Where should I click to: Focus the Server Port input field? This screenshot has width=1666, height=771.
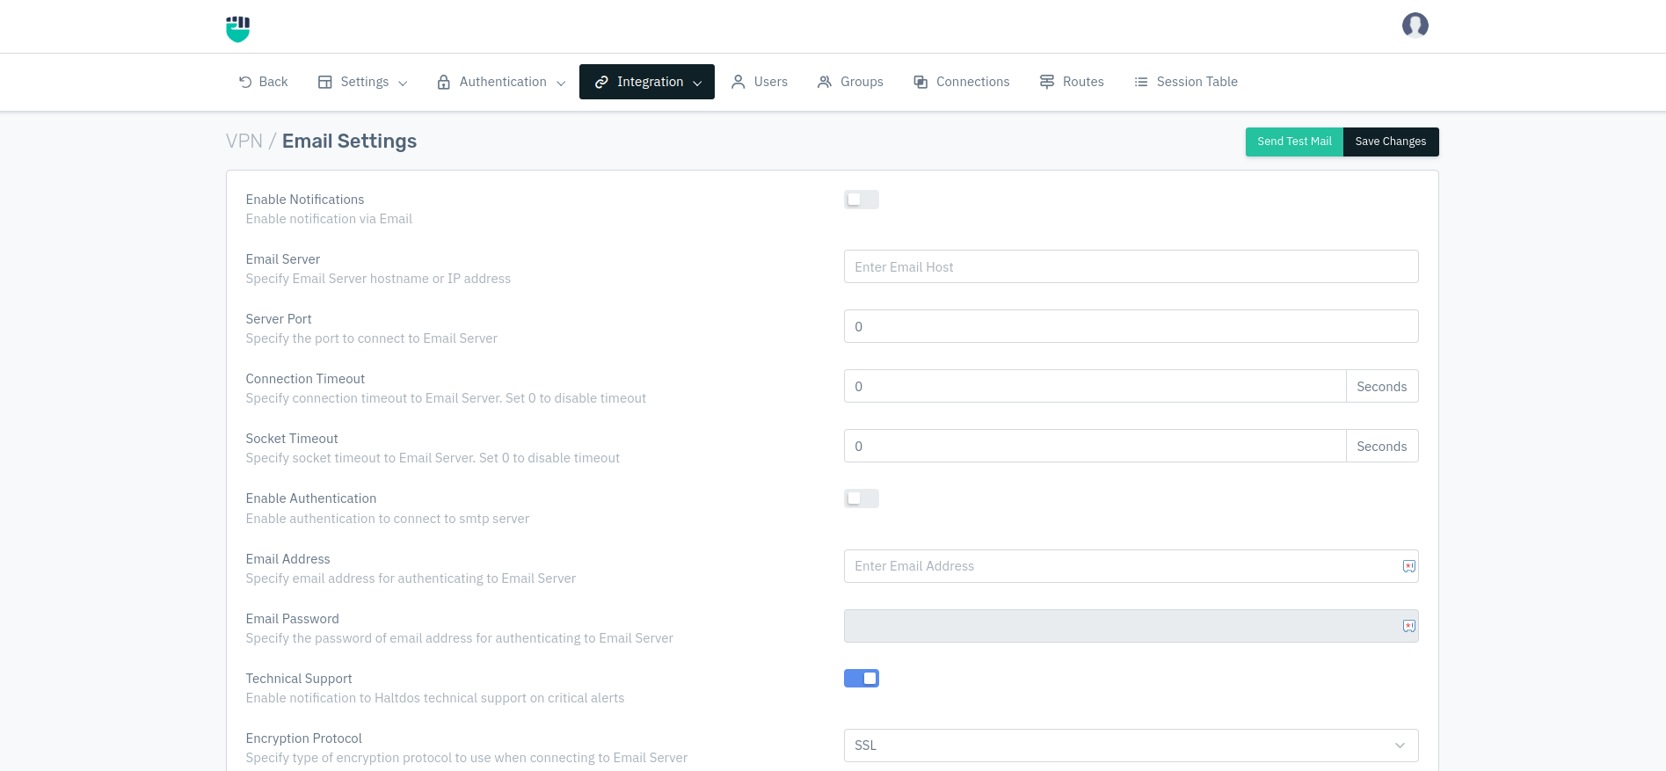pyautogui.click(x=1131, y=326)
